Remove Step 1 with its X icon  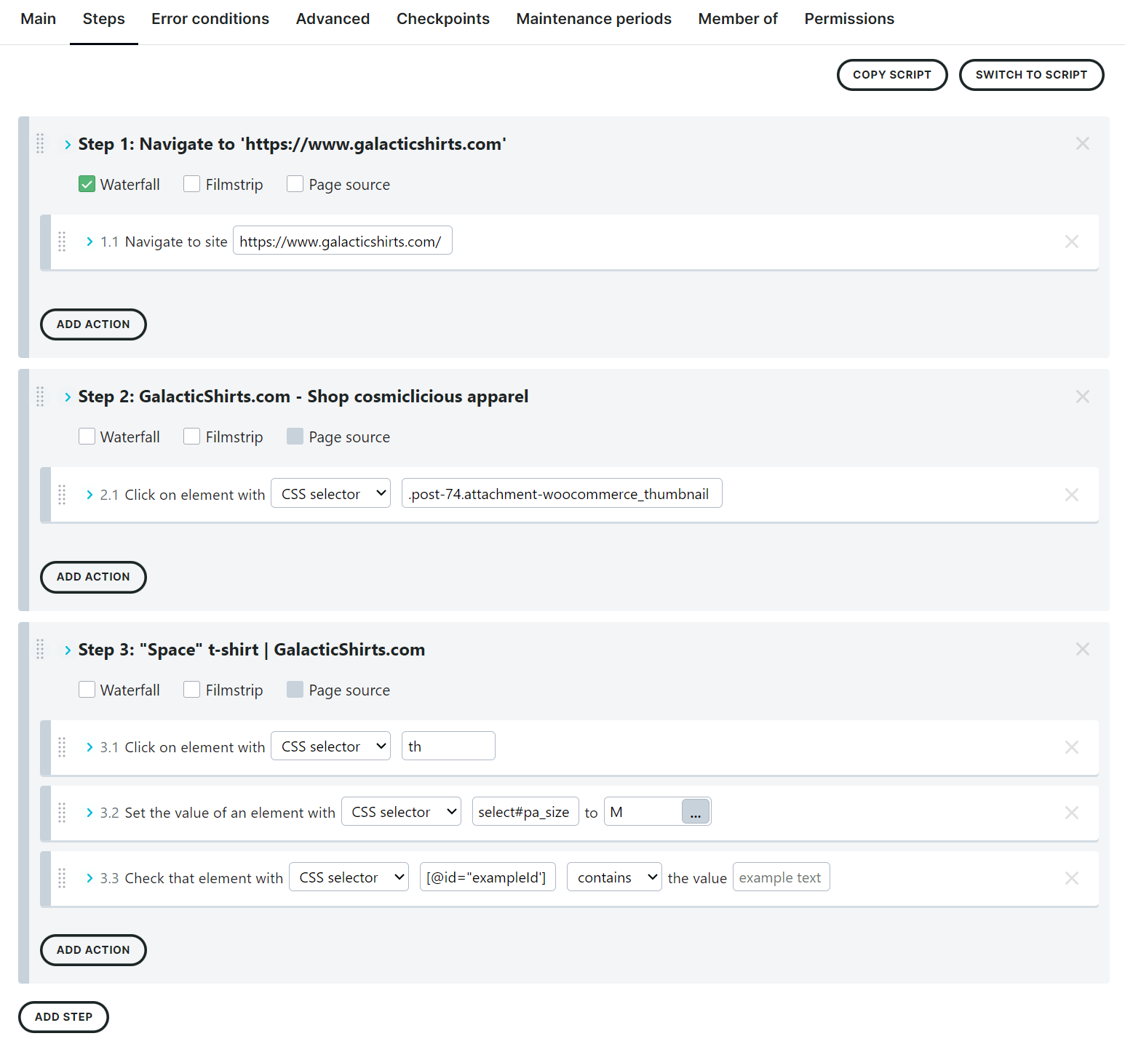click(x=1083, y=143)
